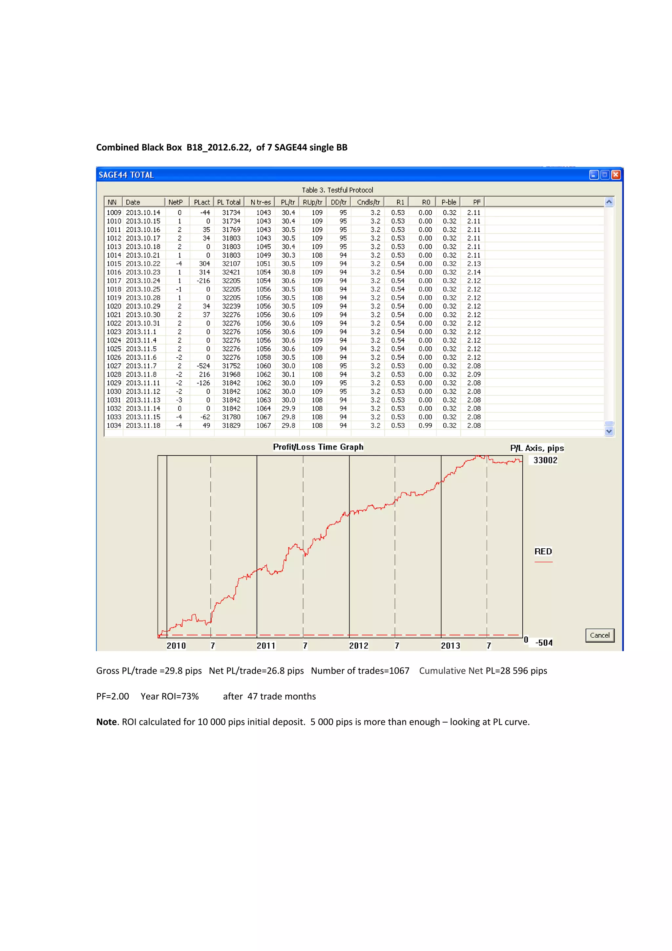This screenshot has height=951, width=672.
Task: Click the Cancel button
Action: pyautogui.click(x=599, y=635)
